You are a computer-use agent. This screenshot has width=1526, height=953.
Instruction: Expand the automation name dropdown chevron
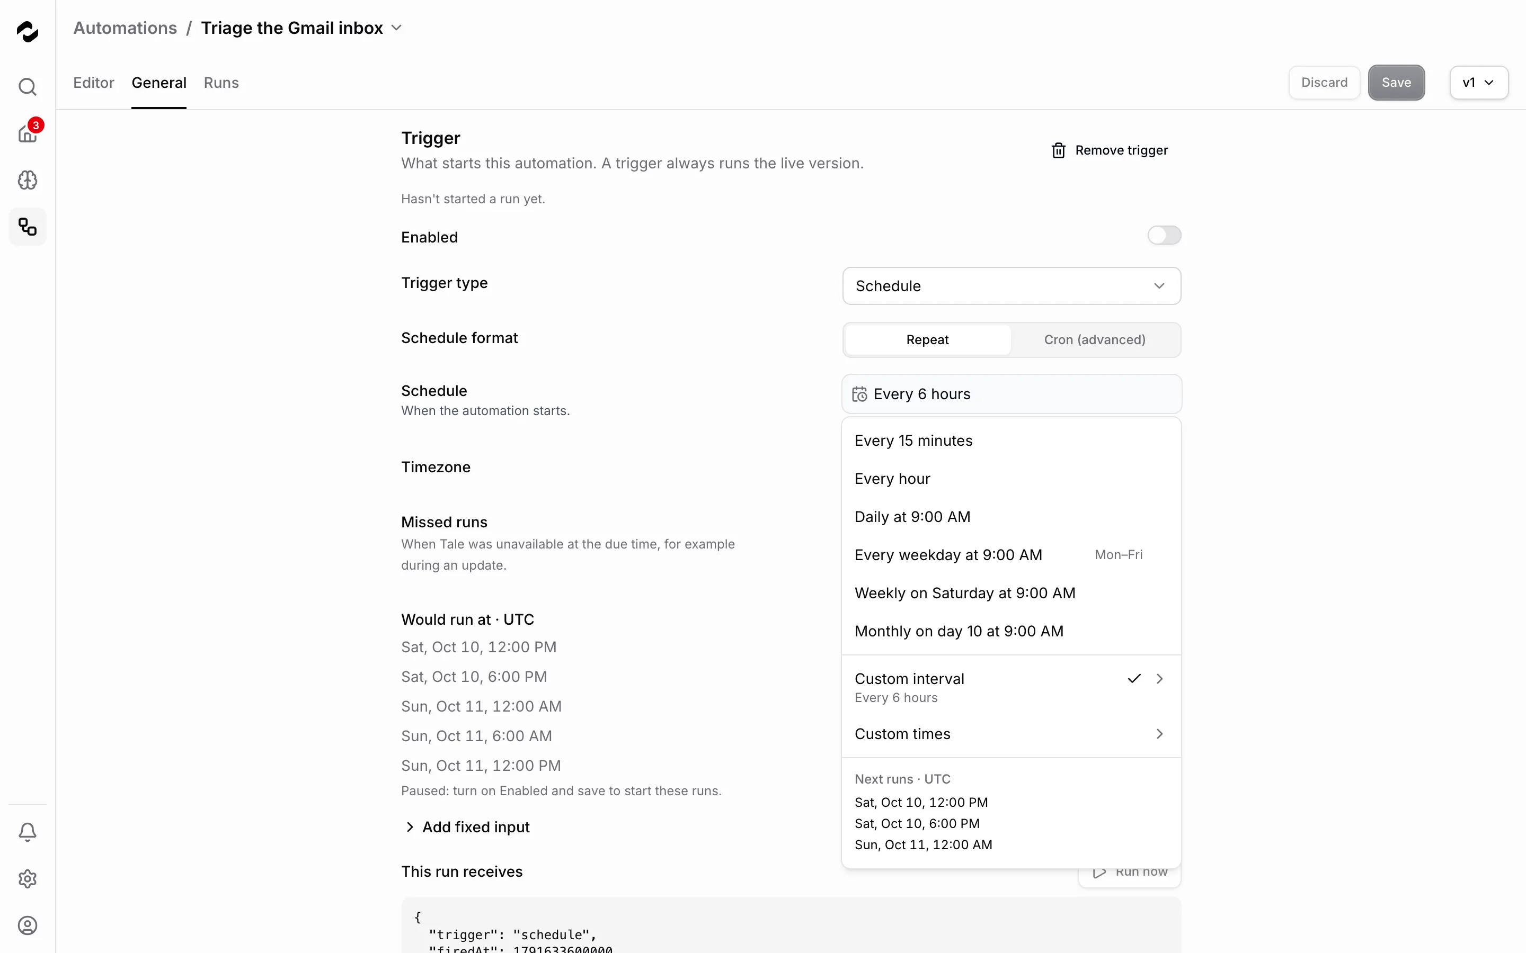(397, 28)
